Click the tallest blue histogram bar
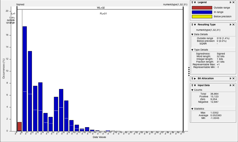238x142 pixels. [25, 79]
